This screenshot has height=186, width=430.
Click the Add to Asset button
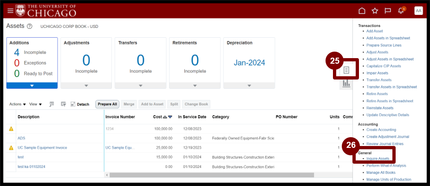(x=152, y=105)
